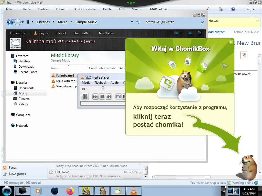Open the Windows Start button
Viewport: 262px width, 196px height.
tap(7, 191)
